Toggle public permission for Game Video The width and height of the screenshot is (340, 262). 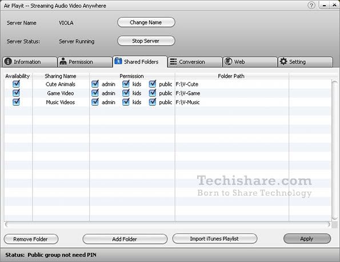click(x=153, y=93)
